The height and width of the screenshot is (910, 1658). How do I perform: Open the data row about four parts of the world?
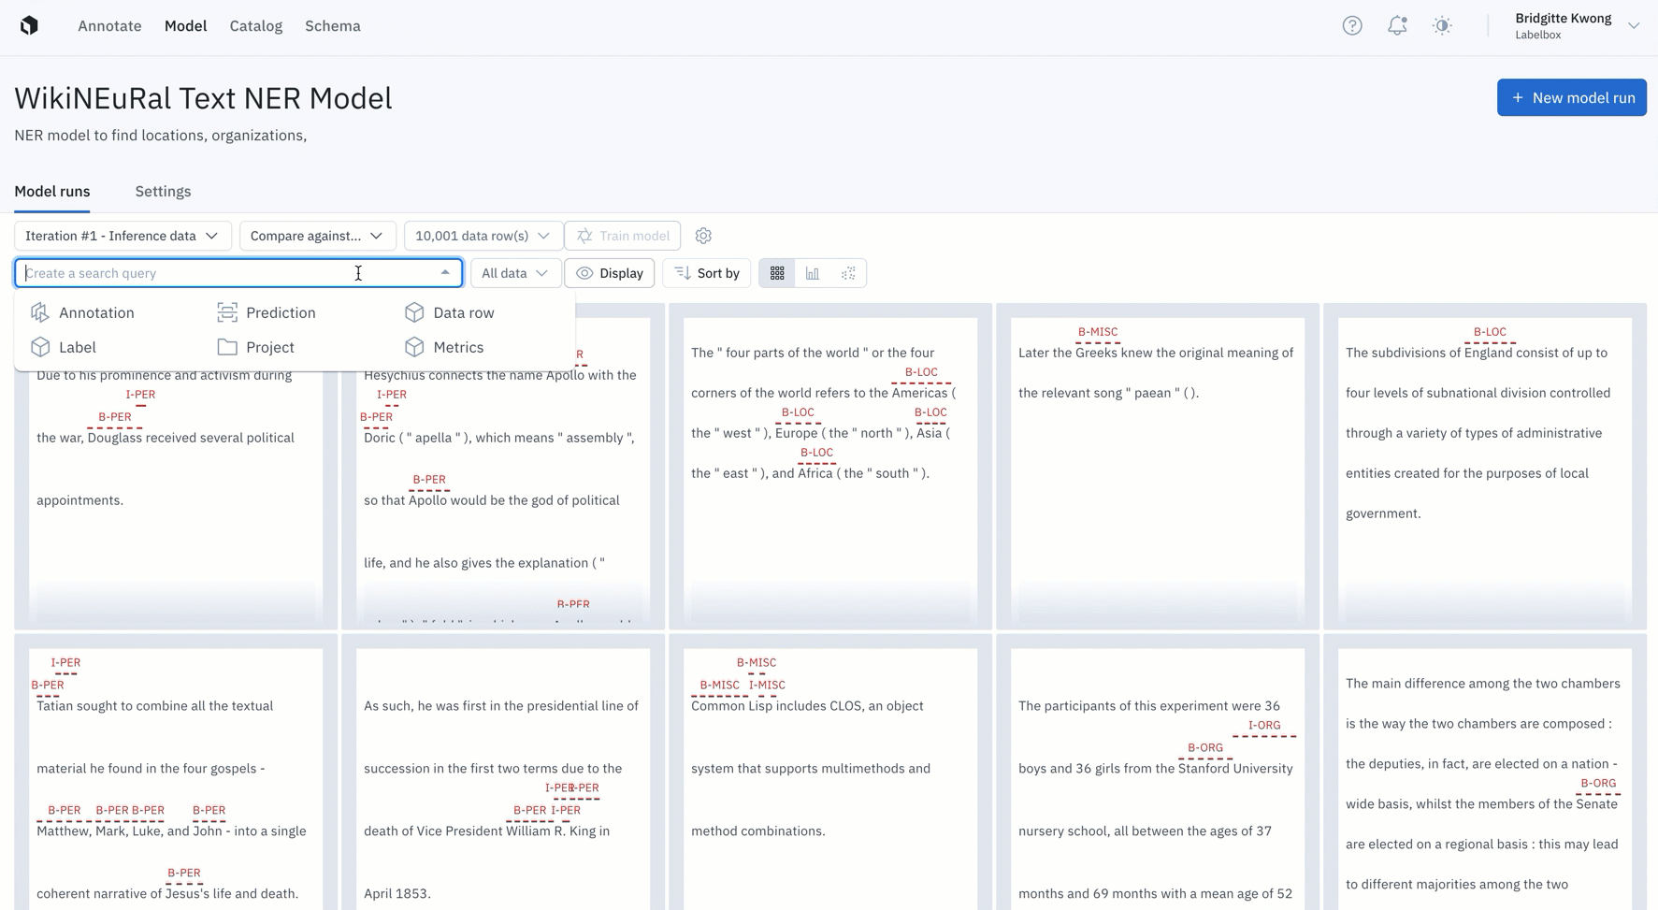coord(830,468)
